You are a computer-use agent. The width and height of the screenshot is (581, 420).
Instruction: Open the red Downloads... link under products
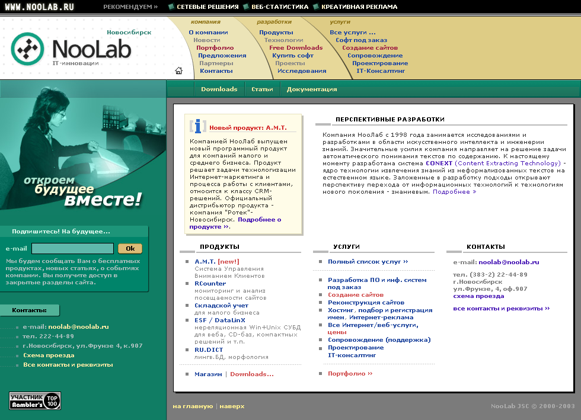[x=252, y=374]
